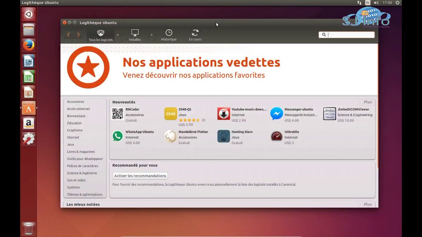Open the 2048-Qt game icon
This screenshot has width=422, height=237.
pos(171,114)
